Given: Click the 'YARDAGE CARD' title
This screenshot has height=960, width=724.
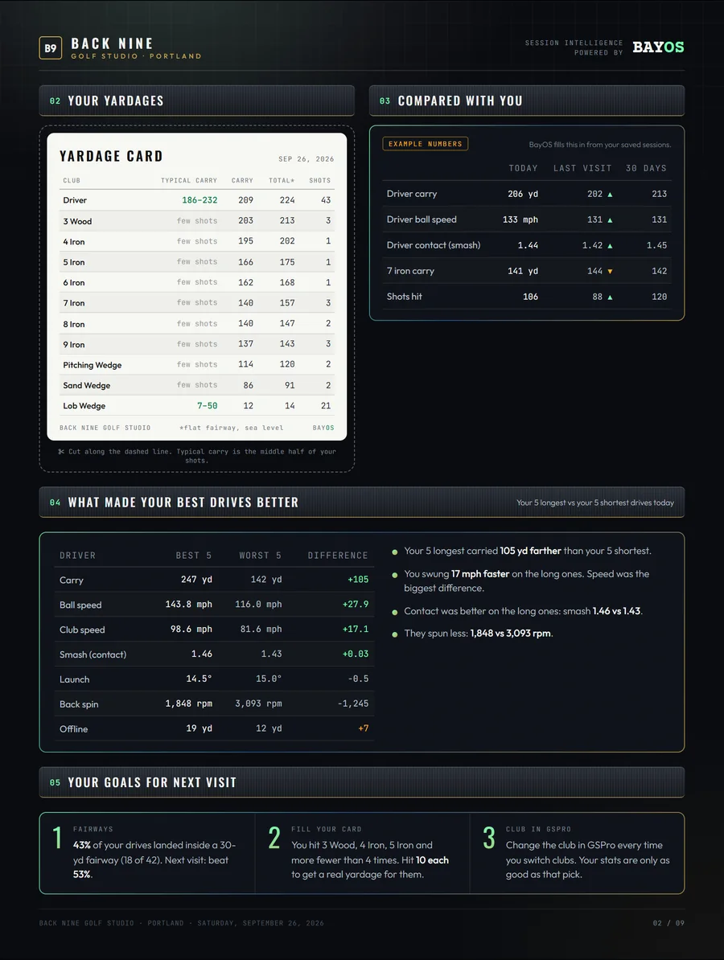Looking at the screenshot, I should pos(111,156).
